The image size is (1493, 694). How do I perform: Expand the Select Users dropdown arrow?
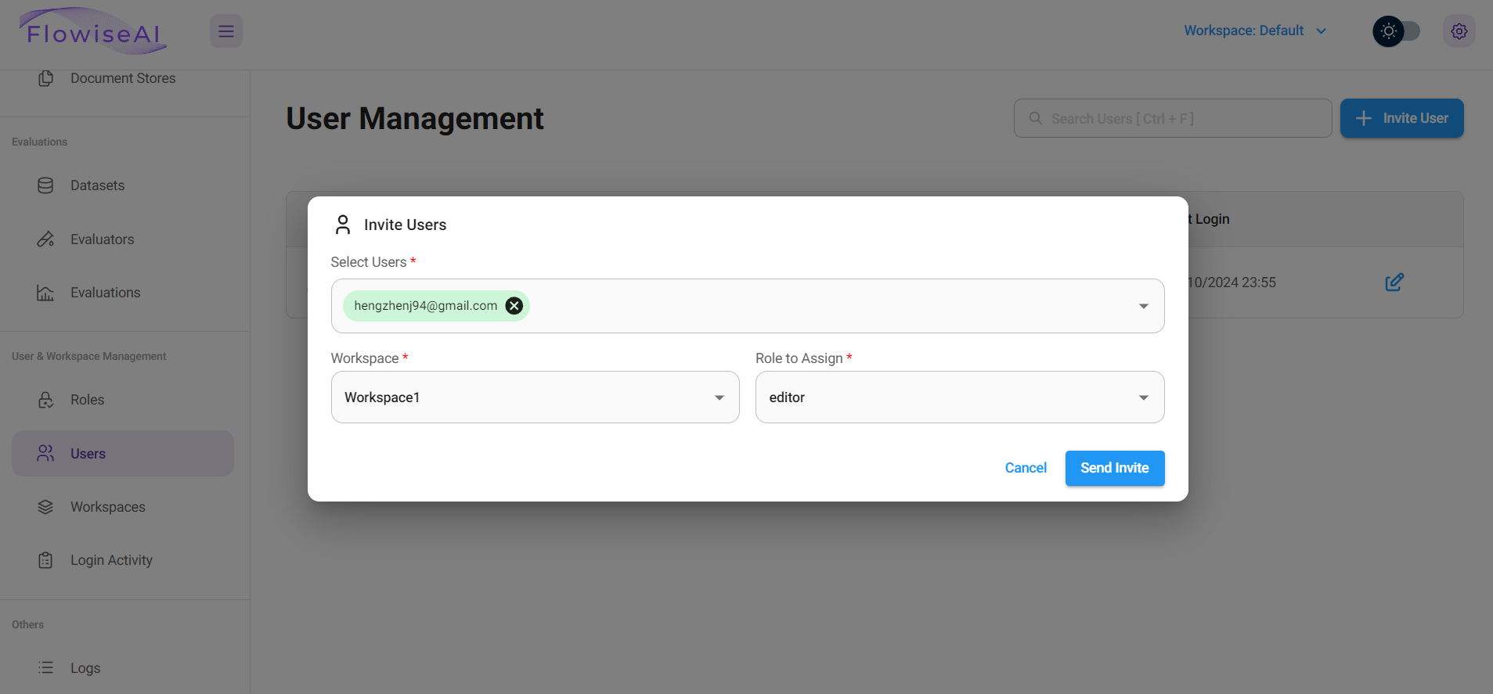pos(1143,306)
